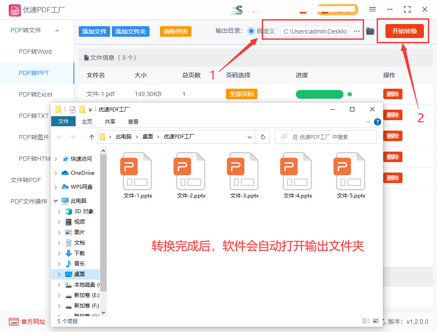Expand the Explorer ribbon chevron
The height and width of the screenshot is (332, 437).
pos(368,122)
